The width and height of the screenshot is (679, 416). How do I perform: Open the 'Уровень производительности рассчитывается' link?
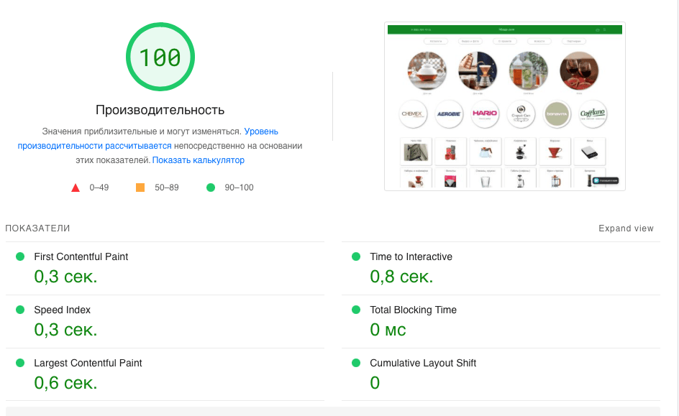click(x=94, y=146)
